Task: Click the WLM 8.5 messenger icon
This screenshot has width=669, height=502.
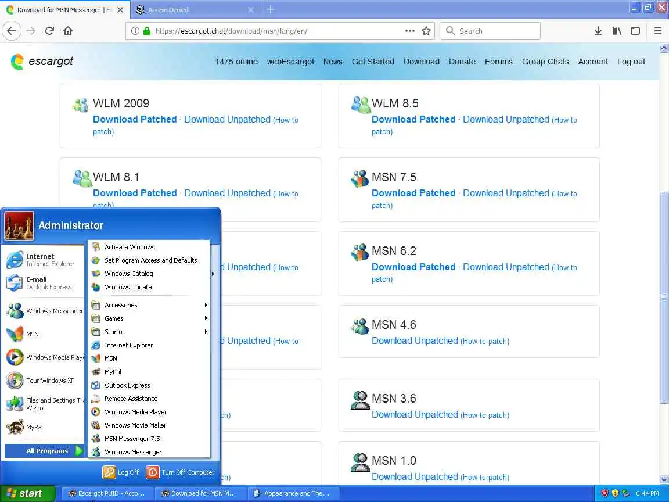Action: point(361,105)
